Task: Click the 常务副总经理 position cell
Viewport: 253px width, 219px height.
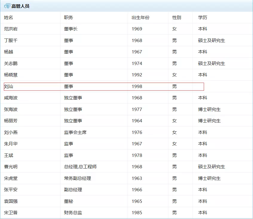Action: (x=77, y=178)
